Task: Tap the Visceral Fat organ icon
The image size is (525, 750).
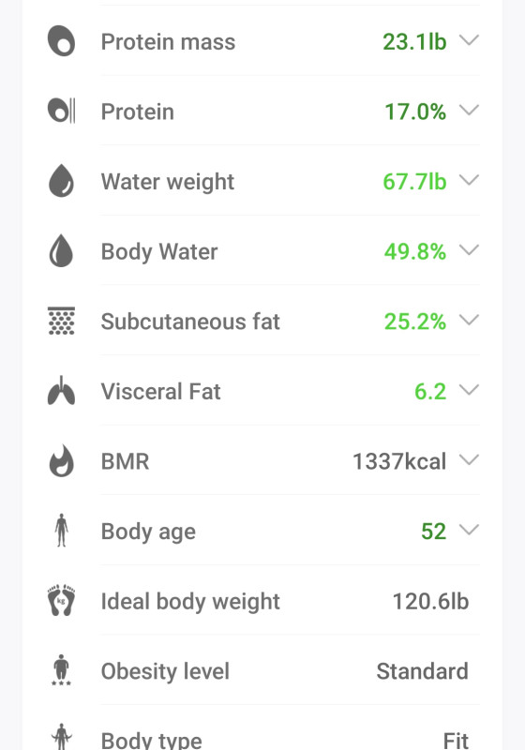Action: (61, 391)
